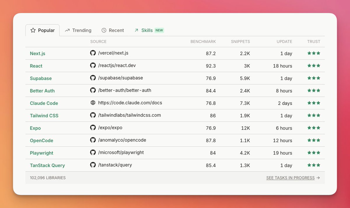350x208 pixels.
Task: Switch to the Trending tab
Action: (78, 30)
